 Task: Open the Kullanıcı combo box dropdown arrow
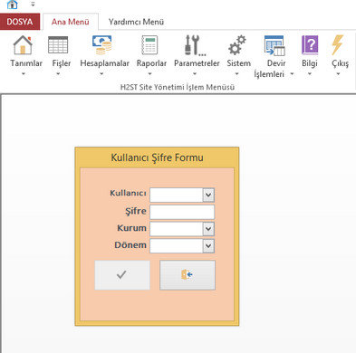[x=208, y=195]
